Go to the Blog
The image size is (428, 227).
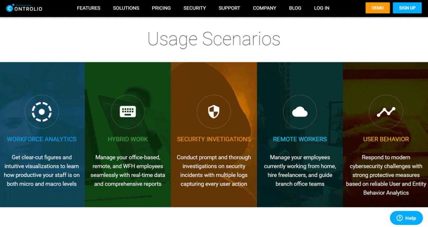pos(295,8)
